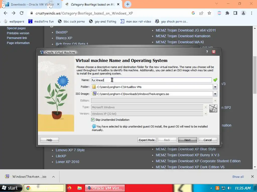Image resolution: width=257 pixels, height=192 pixels.
Task: Expand the Version dropdown arrow
Action: click(x=205, y=114)
